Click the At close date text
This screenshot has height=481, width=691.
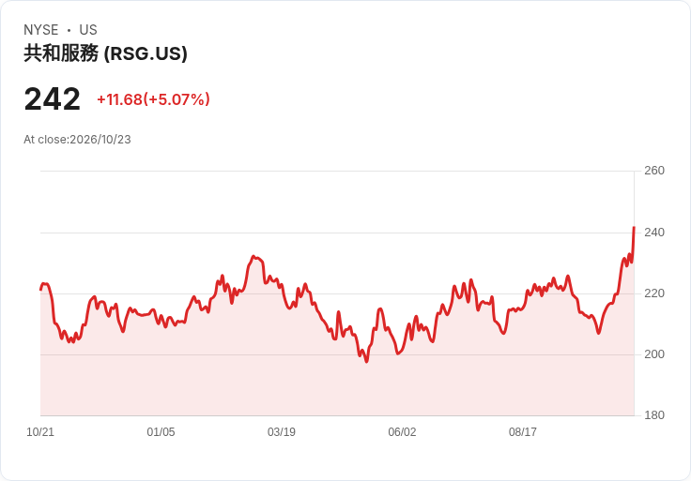click(77, 140)
